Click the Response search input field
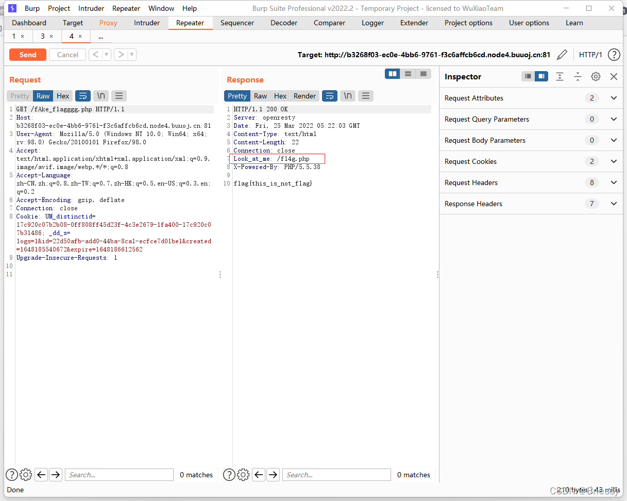 (x=336, y=475)
